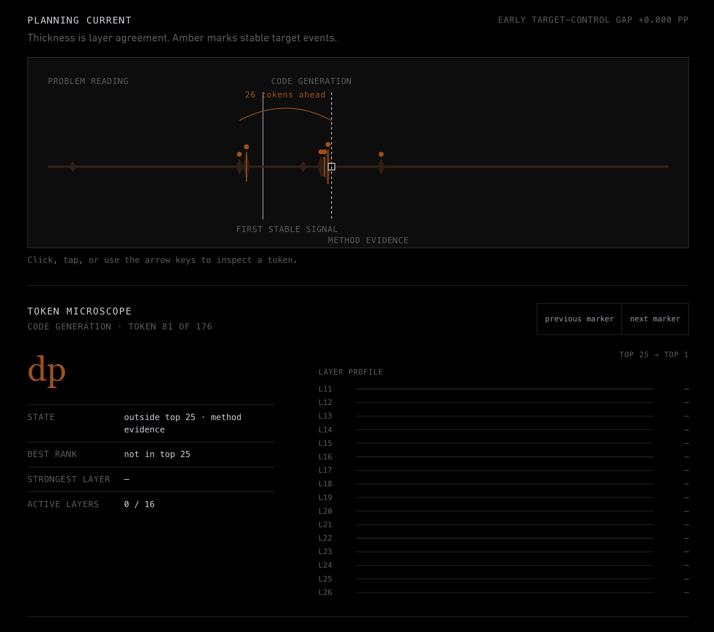Select the L14 layer profile row
Image resolution: width=714 pixels, height=632 pixels.
(x=504, y=430)
